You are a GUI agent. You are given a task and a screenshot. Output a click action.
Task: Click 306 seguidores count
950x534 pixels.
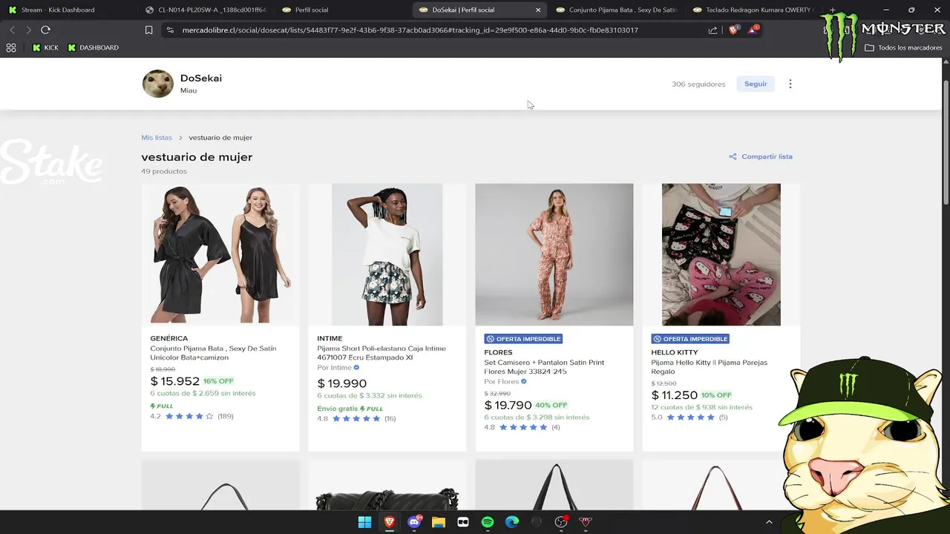698,84
